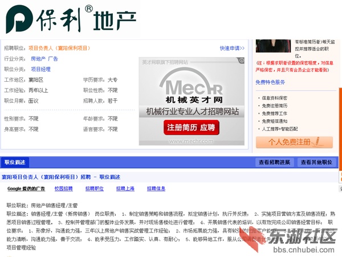Click the 免费推荐工作 list item
Screen dimensions: 342x257
click(274, 114)
